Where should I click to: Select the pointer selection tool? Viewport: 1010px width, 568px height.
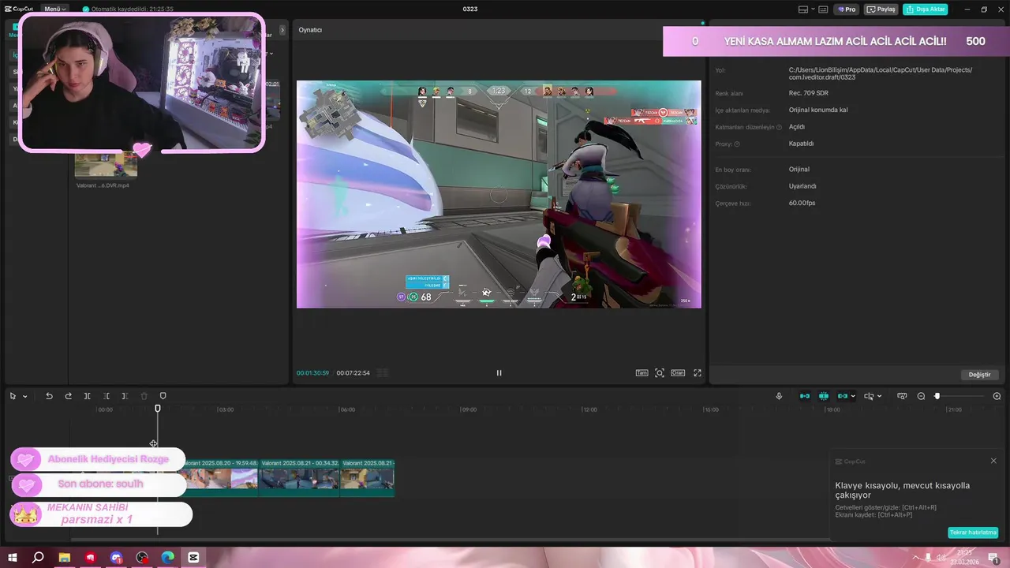13,396
